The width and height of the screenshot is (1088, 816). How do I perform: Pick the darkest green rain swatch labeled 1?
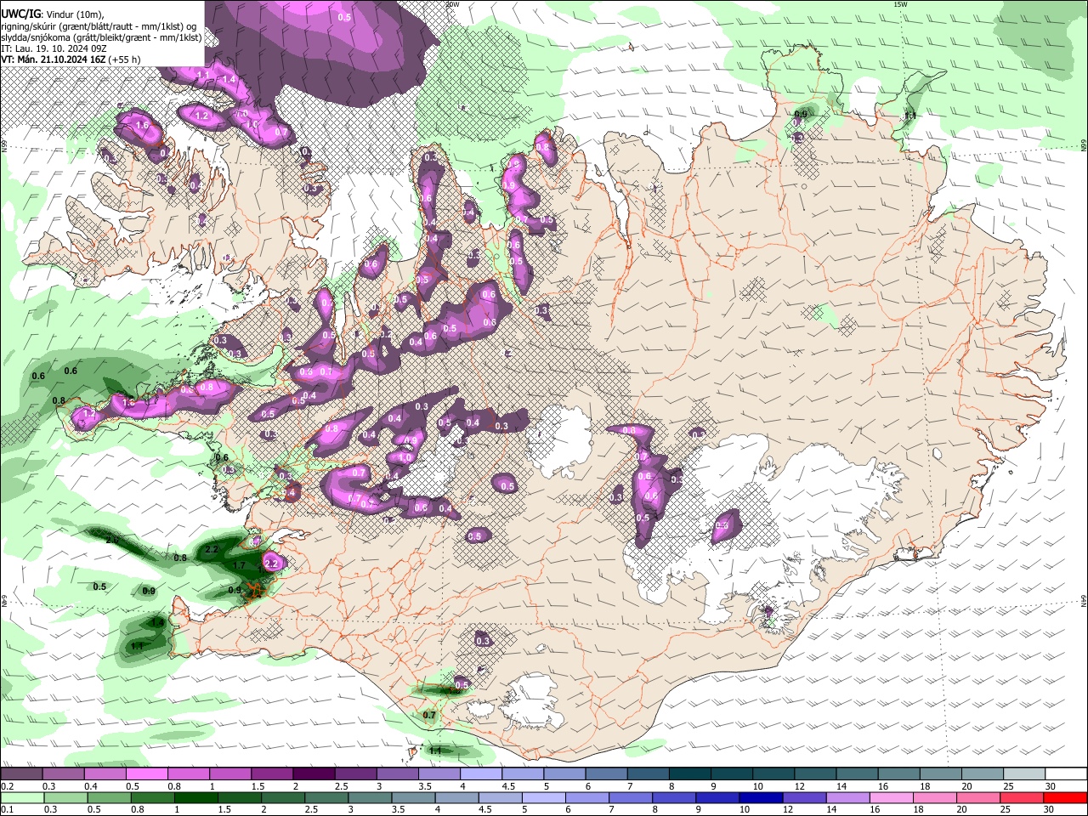[x=196, y=797]
